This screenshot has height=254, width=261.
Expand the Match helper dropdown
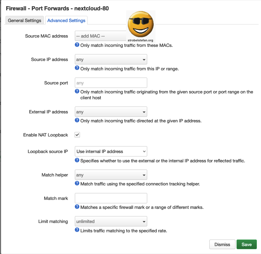coord(111,175)
